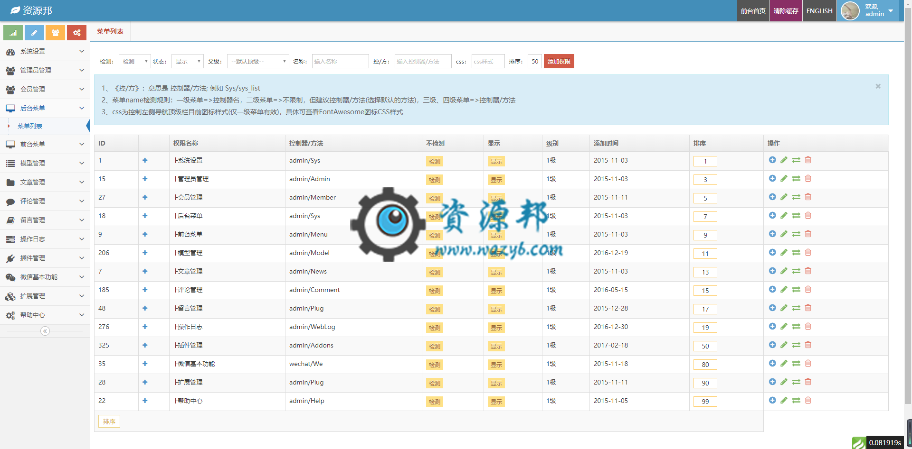The width and height of the screenshot is (912, 449).
Task: Delete the 操作日志 row via trash icon
Action: (x=808, y=326)
